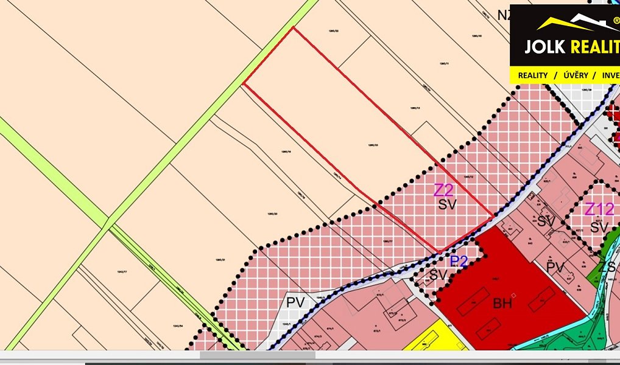Click the horizontal scrollbar thumb below the map

click(x=258, y=355)
